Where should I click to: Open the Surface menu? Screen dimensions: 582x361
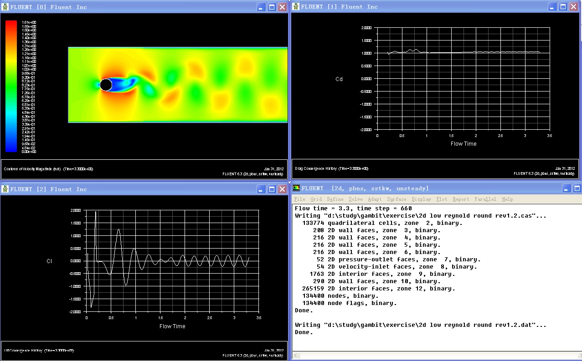(x=397, y=199)
